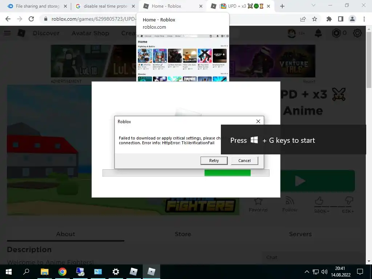
Task: Open the Chrome extensions puzzle menu
Action: click(x=329, y=19)
